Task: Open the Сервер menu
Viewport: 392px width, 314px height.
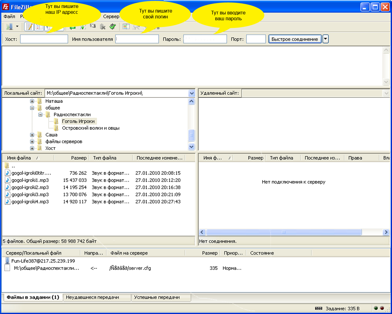Action: [111, 17]
